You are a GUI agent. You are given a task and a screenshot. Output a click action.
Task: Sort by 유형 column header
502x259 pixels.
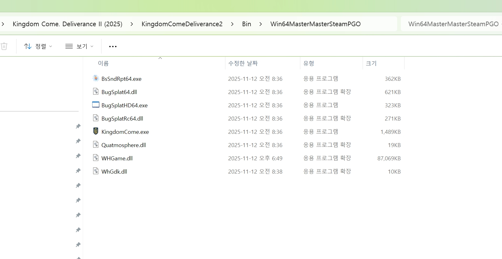click(309, 63)
